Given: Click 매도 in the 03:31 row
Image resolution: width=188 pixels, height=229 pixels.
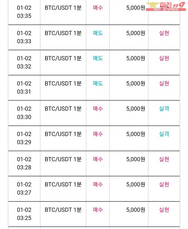Looking at the screenshot, I should 98,84.
